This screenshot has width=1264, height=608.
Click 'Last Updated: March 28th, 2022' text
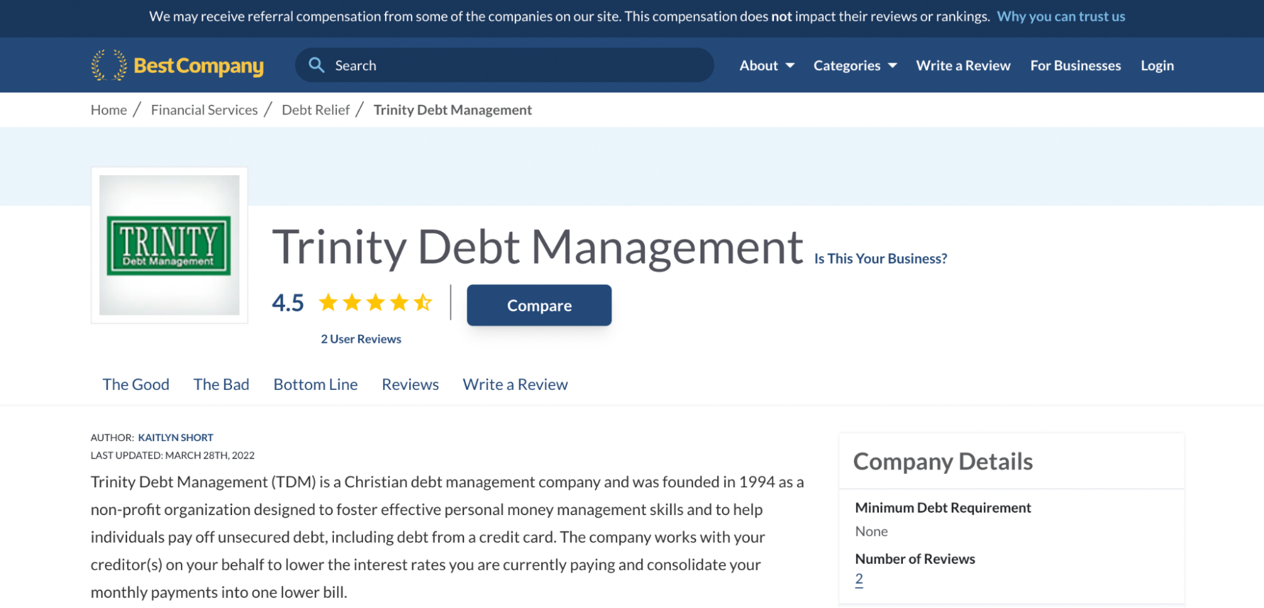[173, 455]
